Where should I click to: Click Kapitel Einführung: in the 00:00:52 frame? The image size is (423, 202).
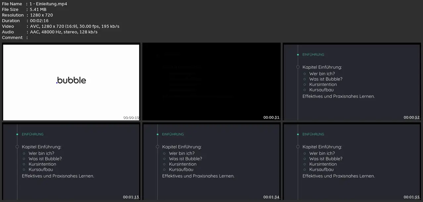(x=322, y=67)
